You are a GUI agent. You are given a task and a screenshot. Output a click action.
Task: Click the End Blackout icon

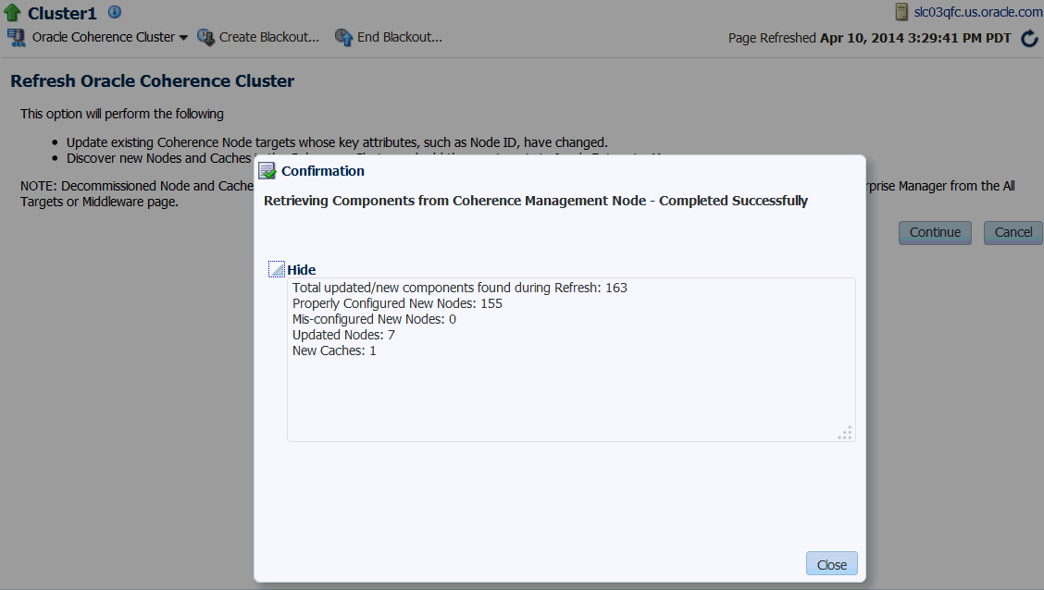point(343,37)
